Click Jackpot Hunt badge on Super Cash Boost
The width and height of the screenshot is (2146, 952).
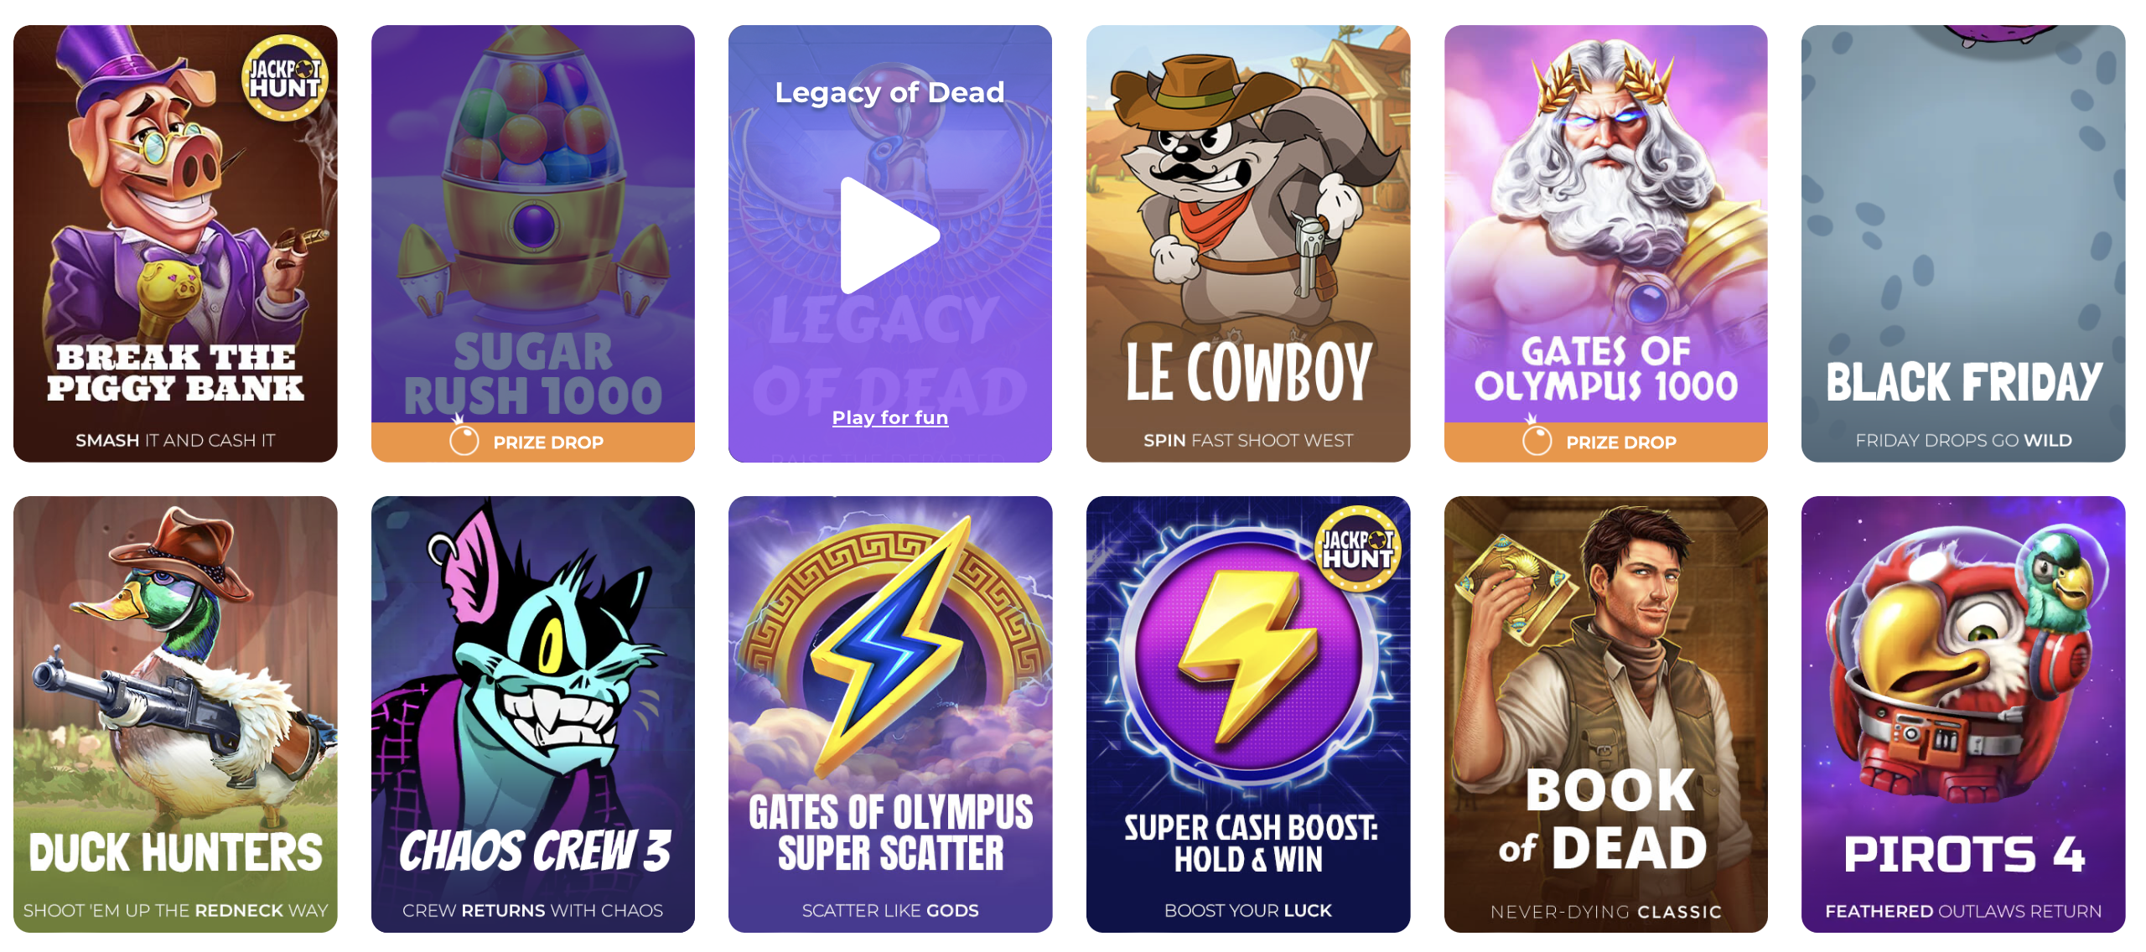pyautogui.click(x=1358, y=549)
